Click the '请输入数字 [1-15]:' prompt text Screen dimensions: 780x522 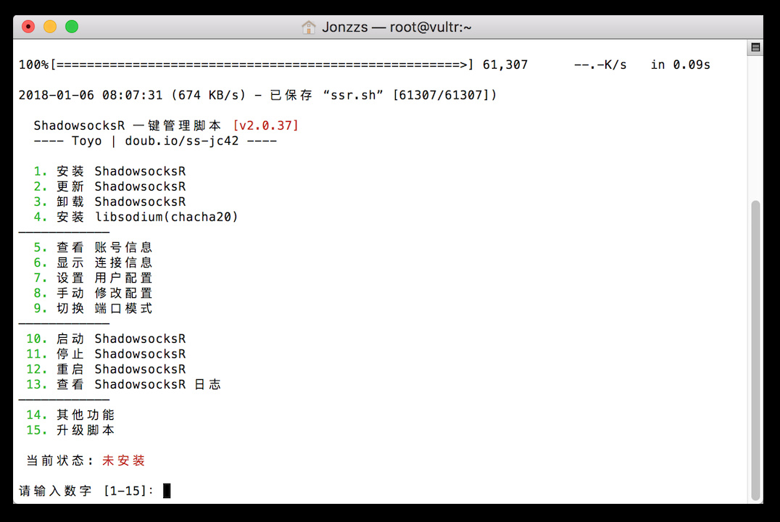[86, 491]
